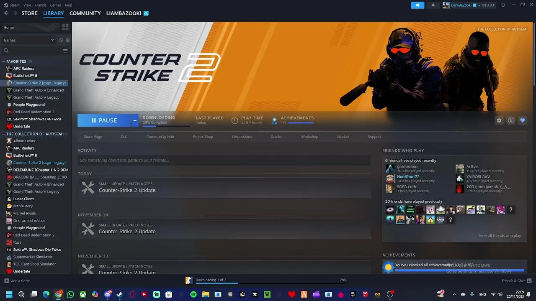Screen dimensions: 536x301
Task: Pause the Counter-Strike 2 download
Action: [104, 120]
